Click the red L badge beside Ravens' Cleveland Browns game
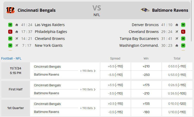 coord(183,32)
